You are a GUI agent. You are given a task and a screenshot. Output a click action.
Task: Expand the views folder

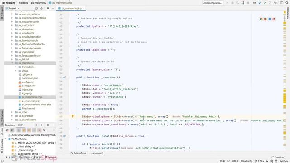coord(15,71)
